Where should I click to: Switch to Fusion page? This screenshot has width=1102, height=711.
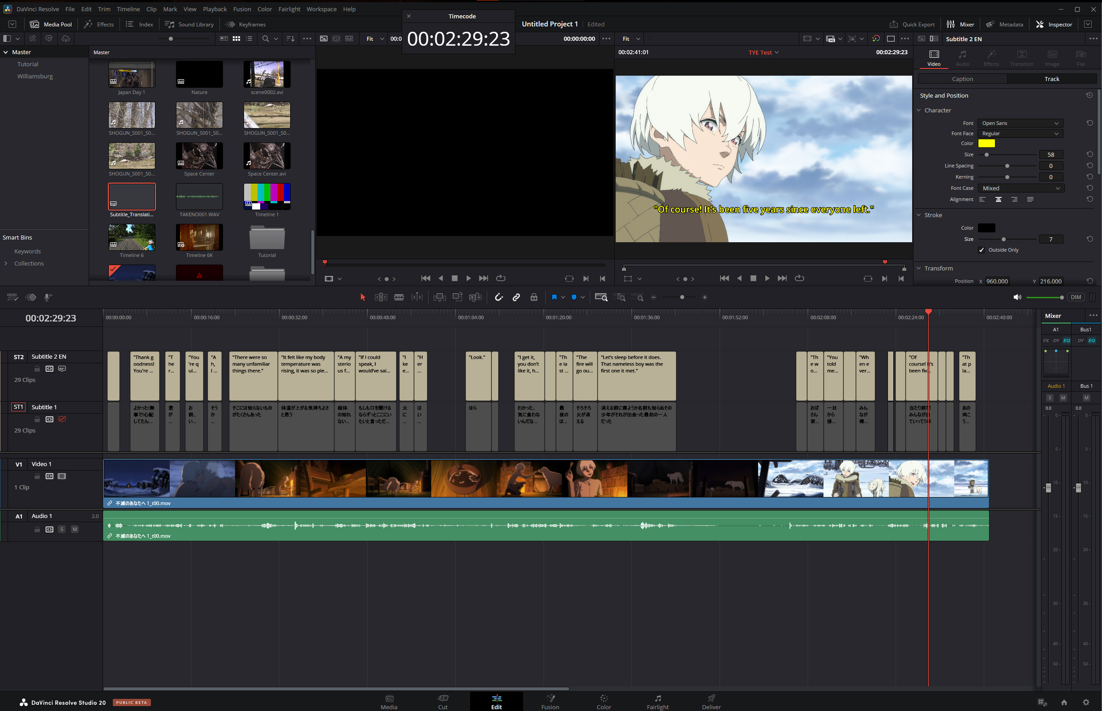[x=550, y=702]
